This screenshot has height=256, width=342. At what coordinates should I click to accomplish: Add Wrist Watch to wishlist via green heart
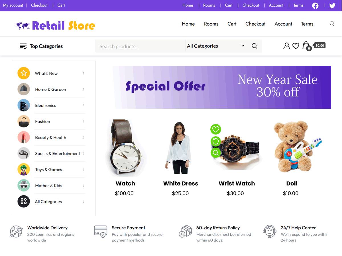[216, 129]
